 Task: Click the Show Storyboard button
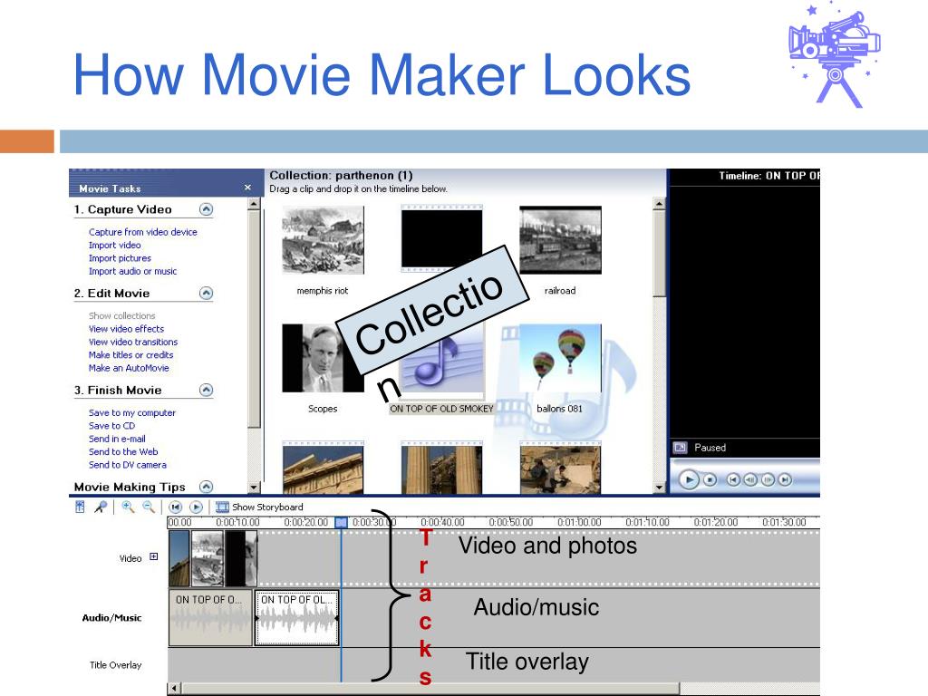tap(259, 507)
